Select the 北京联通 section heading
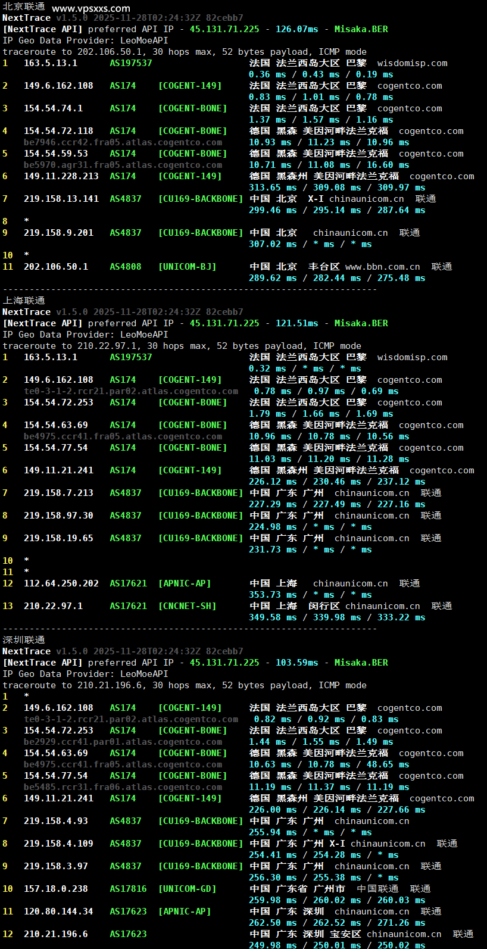 24,7
